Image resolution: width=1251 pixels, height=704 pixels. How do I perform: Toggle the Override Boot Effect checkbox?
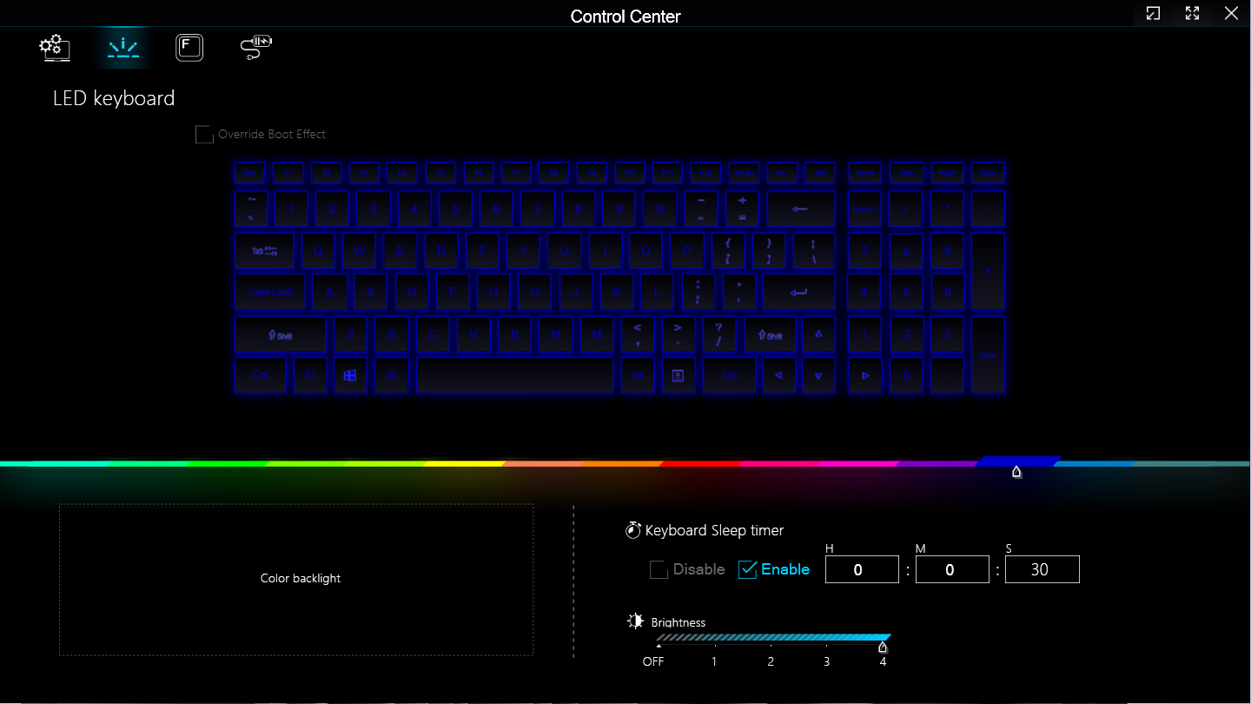[204, 135]
